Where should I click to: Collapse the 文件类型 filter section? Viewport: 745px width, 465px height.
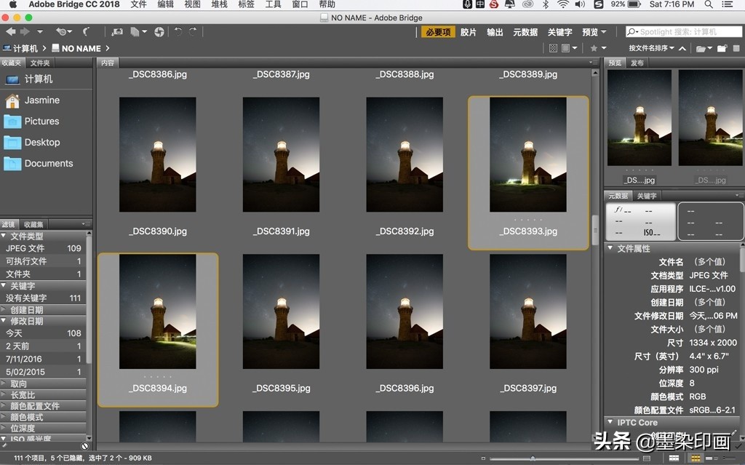[4, 237]
